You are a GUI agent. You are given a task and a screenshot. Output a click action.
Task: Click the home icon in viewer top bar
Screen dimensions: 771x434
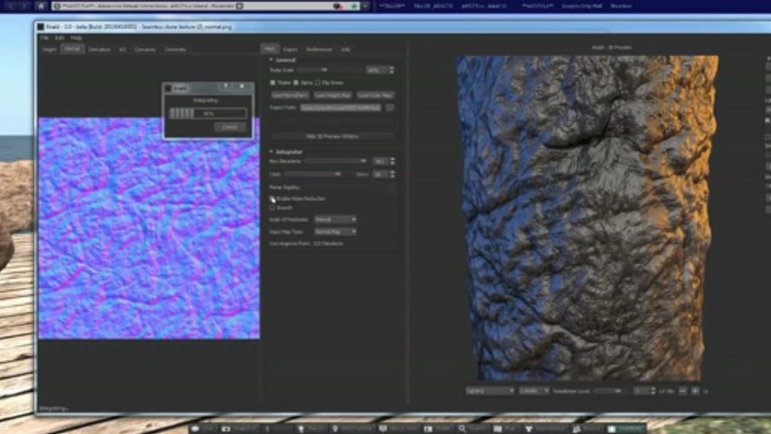click(41, 6)
